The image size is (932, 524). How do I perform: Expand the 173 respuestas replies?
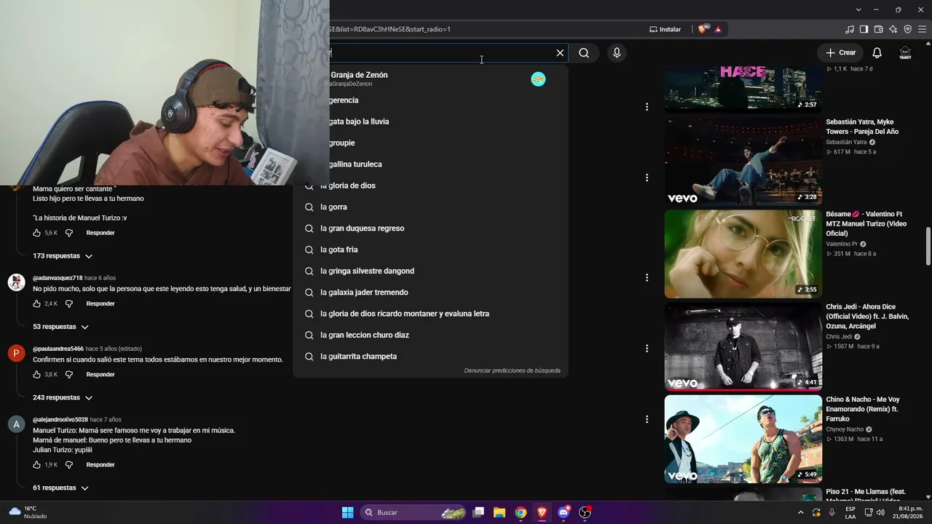point(63,256)
